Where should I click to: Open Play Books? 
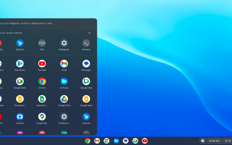[x=20, y=64]
